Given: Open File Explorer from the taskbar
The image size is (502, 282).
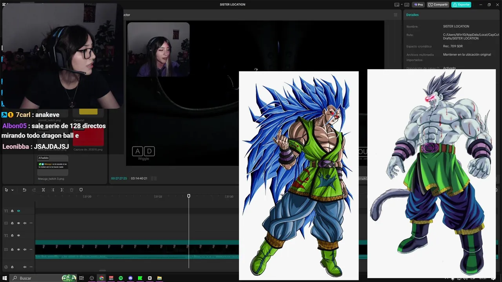Looking at the screenshot, I should [159, 278].
